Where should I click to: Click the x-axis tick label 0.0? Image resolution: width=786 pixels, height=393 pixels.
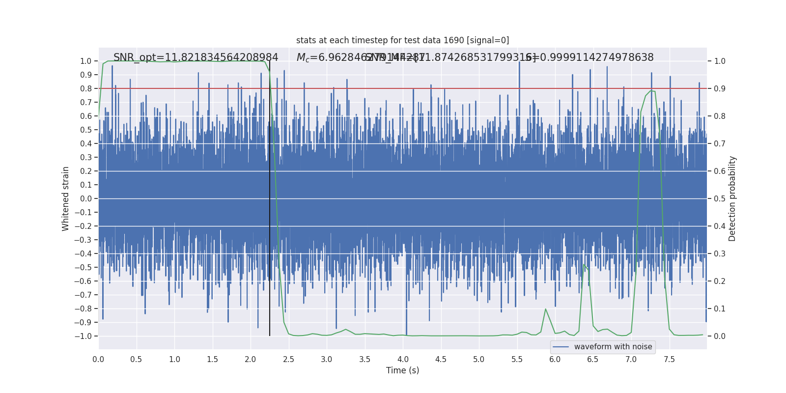(98, 359)
